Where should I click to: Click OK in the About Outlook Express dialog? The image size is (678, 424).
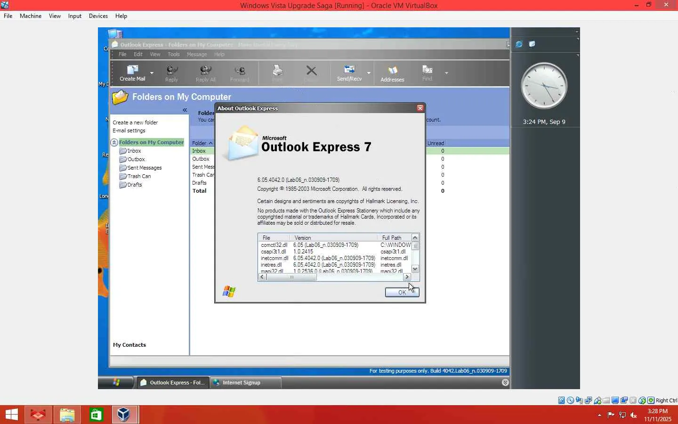[x=402, y=292]
